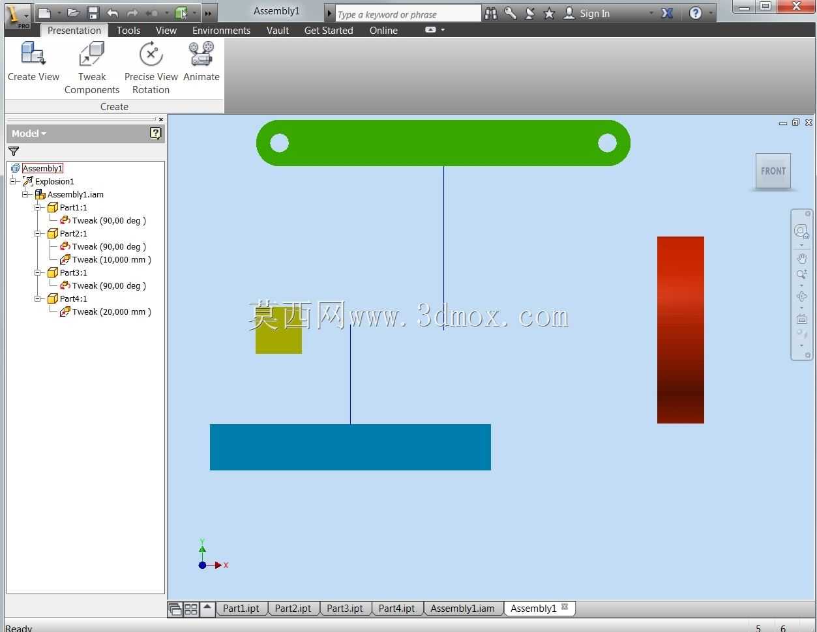Click the Animate tool
817x632 pixels.
tap(201, 62)
